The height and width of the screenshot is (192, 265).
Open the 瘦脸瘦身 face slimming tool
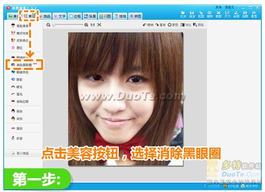(x=20, y=26)
